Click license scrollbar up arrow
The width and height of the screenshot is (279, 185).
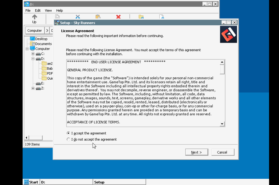pyautogui.click(x=222, y=62)
